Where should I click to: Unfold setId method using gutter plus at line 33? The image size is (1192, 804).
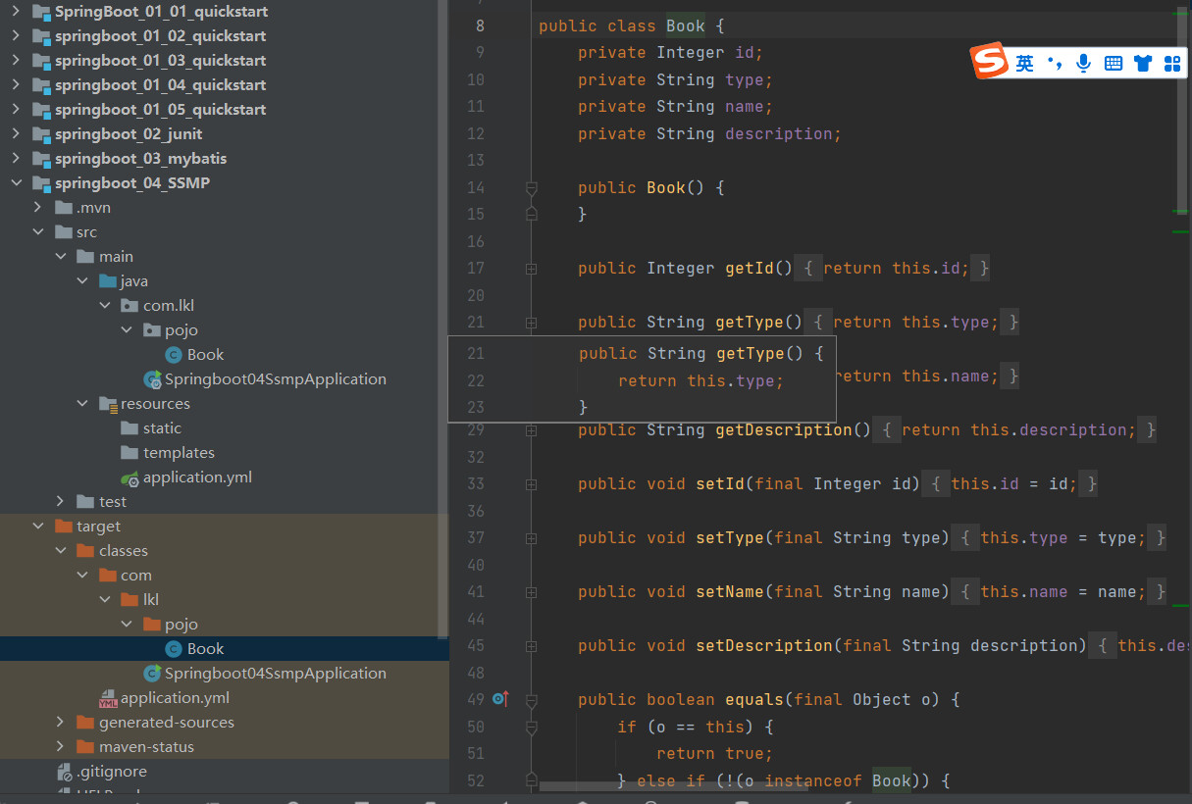click(531, 484)
